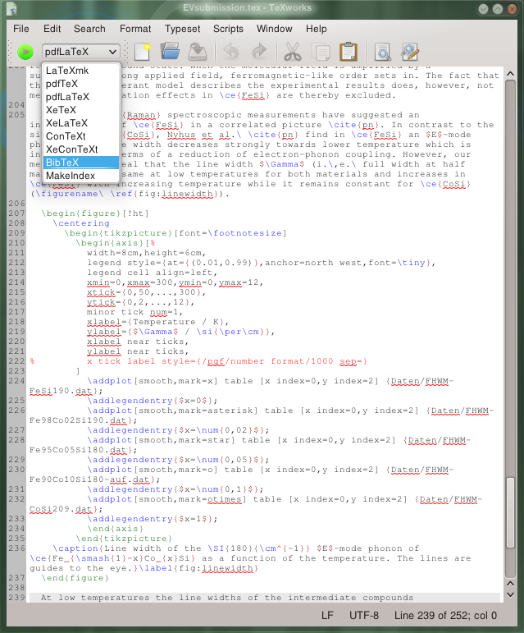Choose pdfTeX in the engine list
This screenshot has width=524, height=633.
click(x=81, y=84)
